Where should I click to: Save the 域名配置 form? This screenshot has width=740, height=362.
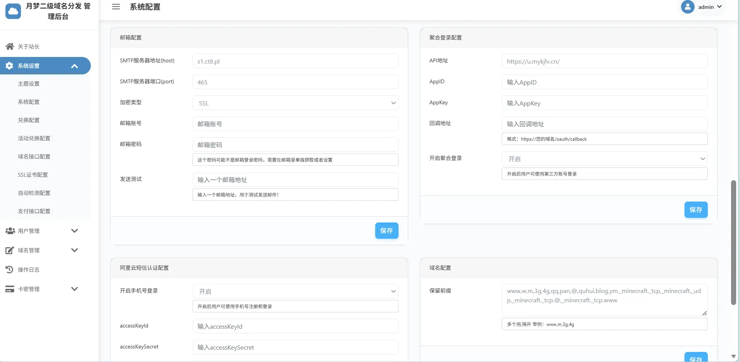(x=696, y=358)
